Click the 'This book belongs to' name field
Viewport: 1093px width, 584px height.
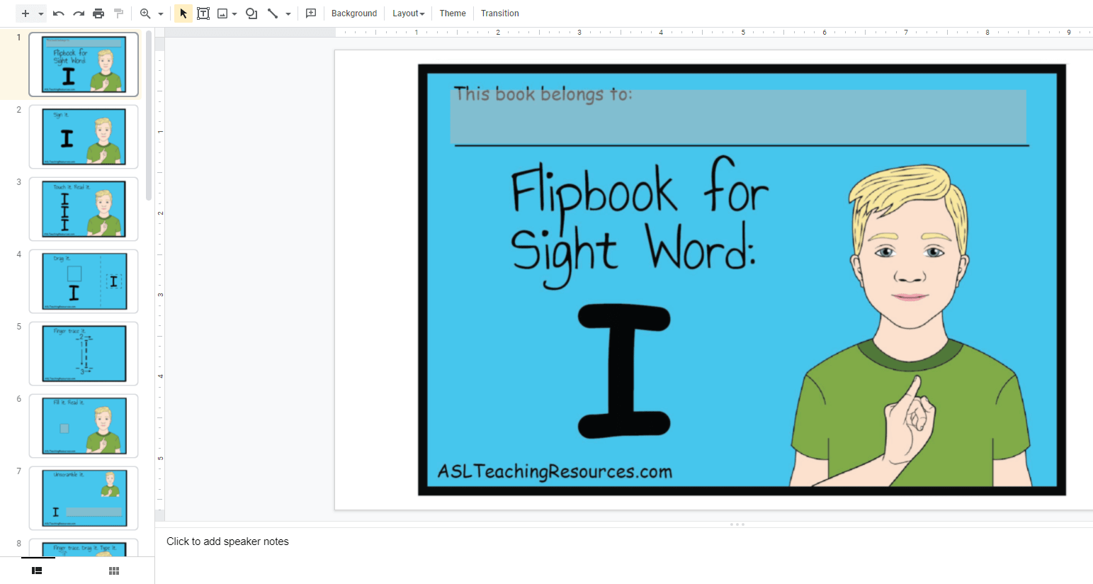click(x=738, y=117)
